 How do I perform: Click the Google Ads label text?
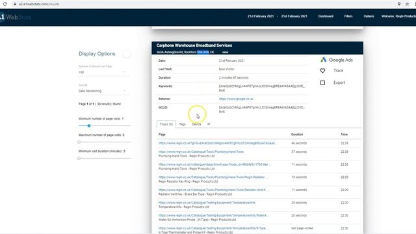coord(341,60)
